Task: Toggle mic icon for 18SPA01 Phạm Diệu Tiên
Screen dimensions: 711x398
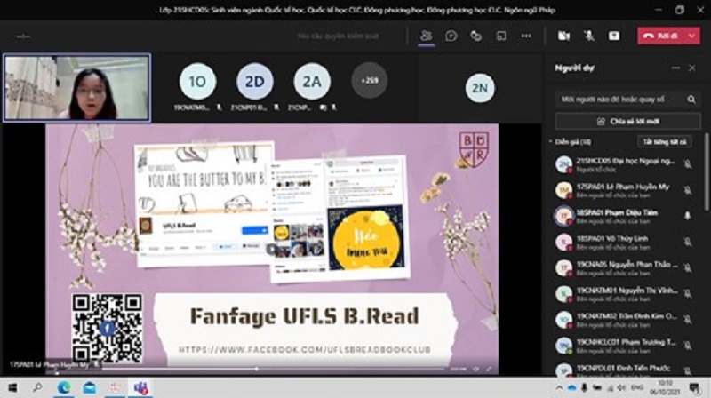Action: pos(687,215)
